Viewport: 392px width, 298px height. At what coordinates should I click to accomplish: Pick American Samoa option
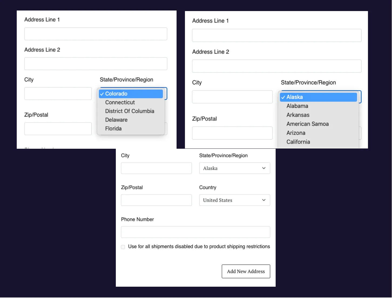pyautogui.click(x=318, y=124)
